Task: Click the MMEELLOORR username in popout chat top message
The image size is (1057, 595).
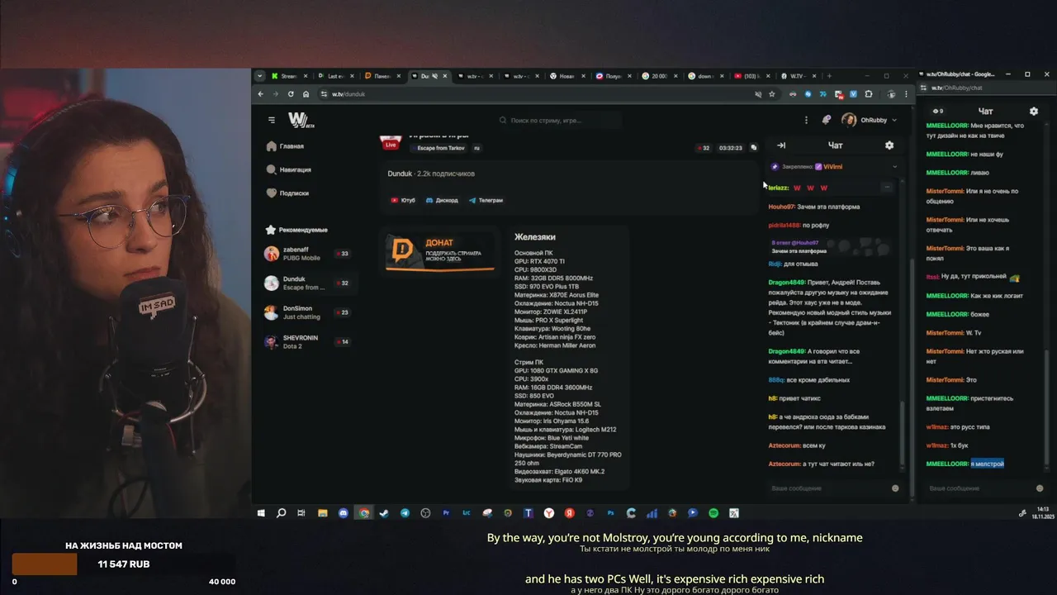Action: (x=946, y=126)
